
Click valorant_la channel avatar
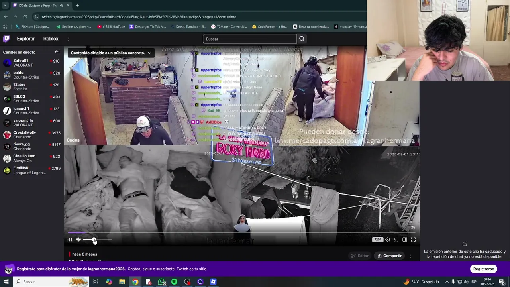point(7,123)
